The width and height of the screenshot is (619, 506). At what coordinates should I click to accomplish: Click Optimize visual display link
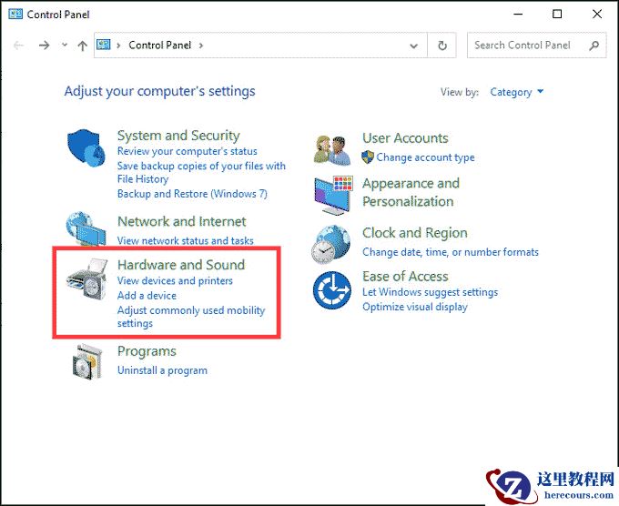point(415,307)
